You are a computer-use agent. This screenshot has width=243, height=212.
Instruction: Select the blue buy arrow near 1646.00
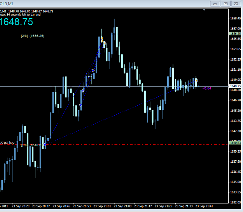pyautogui.click(x=80, y=105)
